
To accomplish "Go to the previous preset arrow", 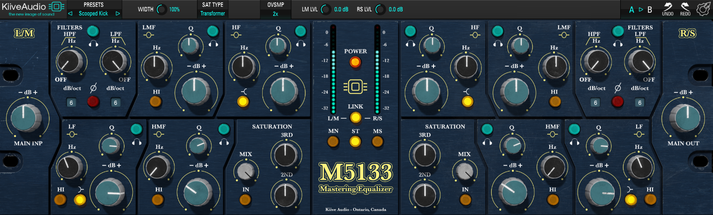I will coord(70,14).
